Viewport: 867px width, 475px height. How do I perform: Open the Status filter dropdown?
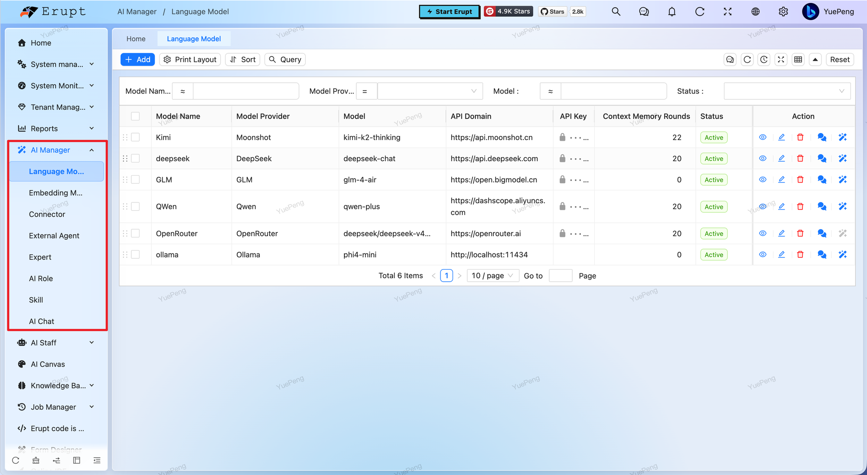click(787, 91)
